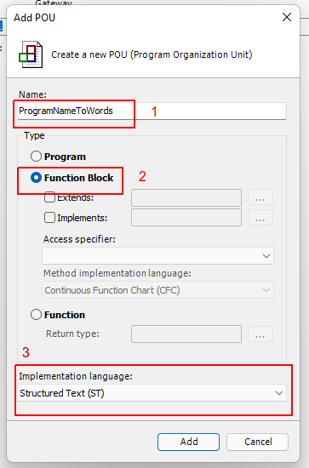This screenshot has height=468, width=309.
Task: Open the Access specifier dropdown
Action: tap(157, 256)
